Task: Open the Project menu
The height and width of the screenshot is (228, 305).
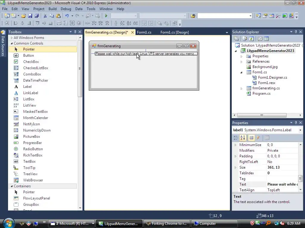Action: pyautogui.click(x=39, y=9)
